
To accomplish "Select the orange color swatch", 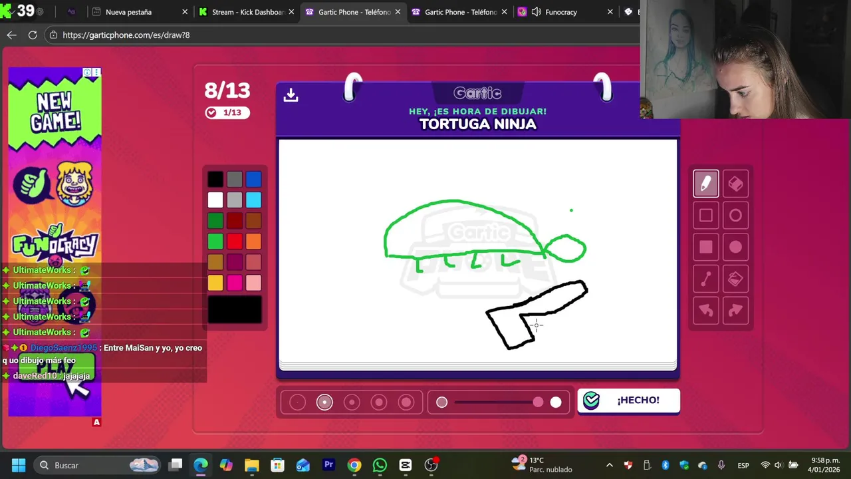I will (x=253, y=241).
